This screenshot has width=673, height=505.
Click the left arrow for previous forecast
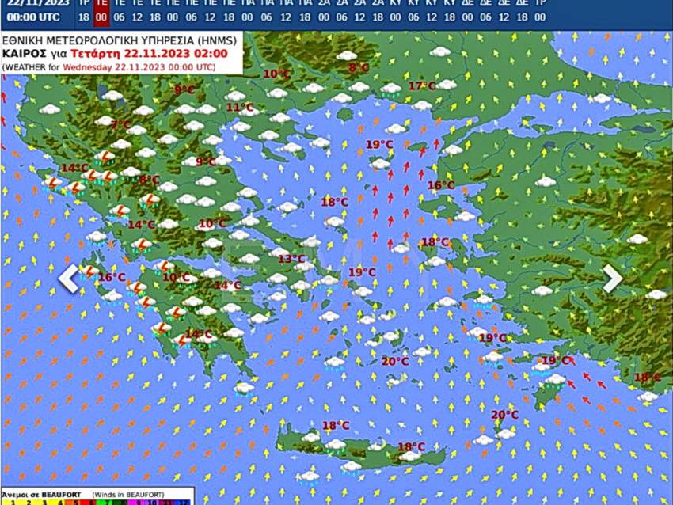coord(67,277)
